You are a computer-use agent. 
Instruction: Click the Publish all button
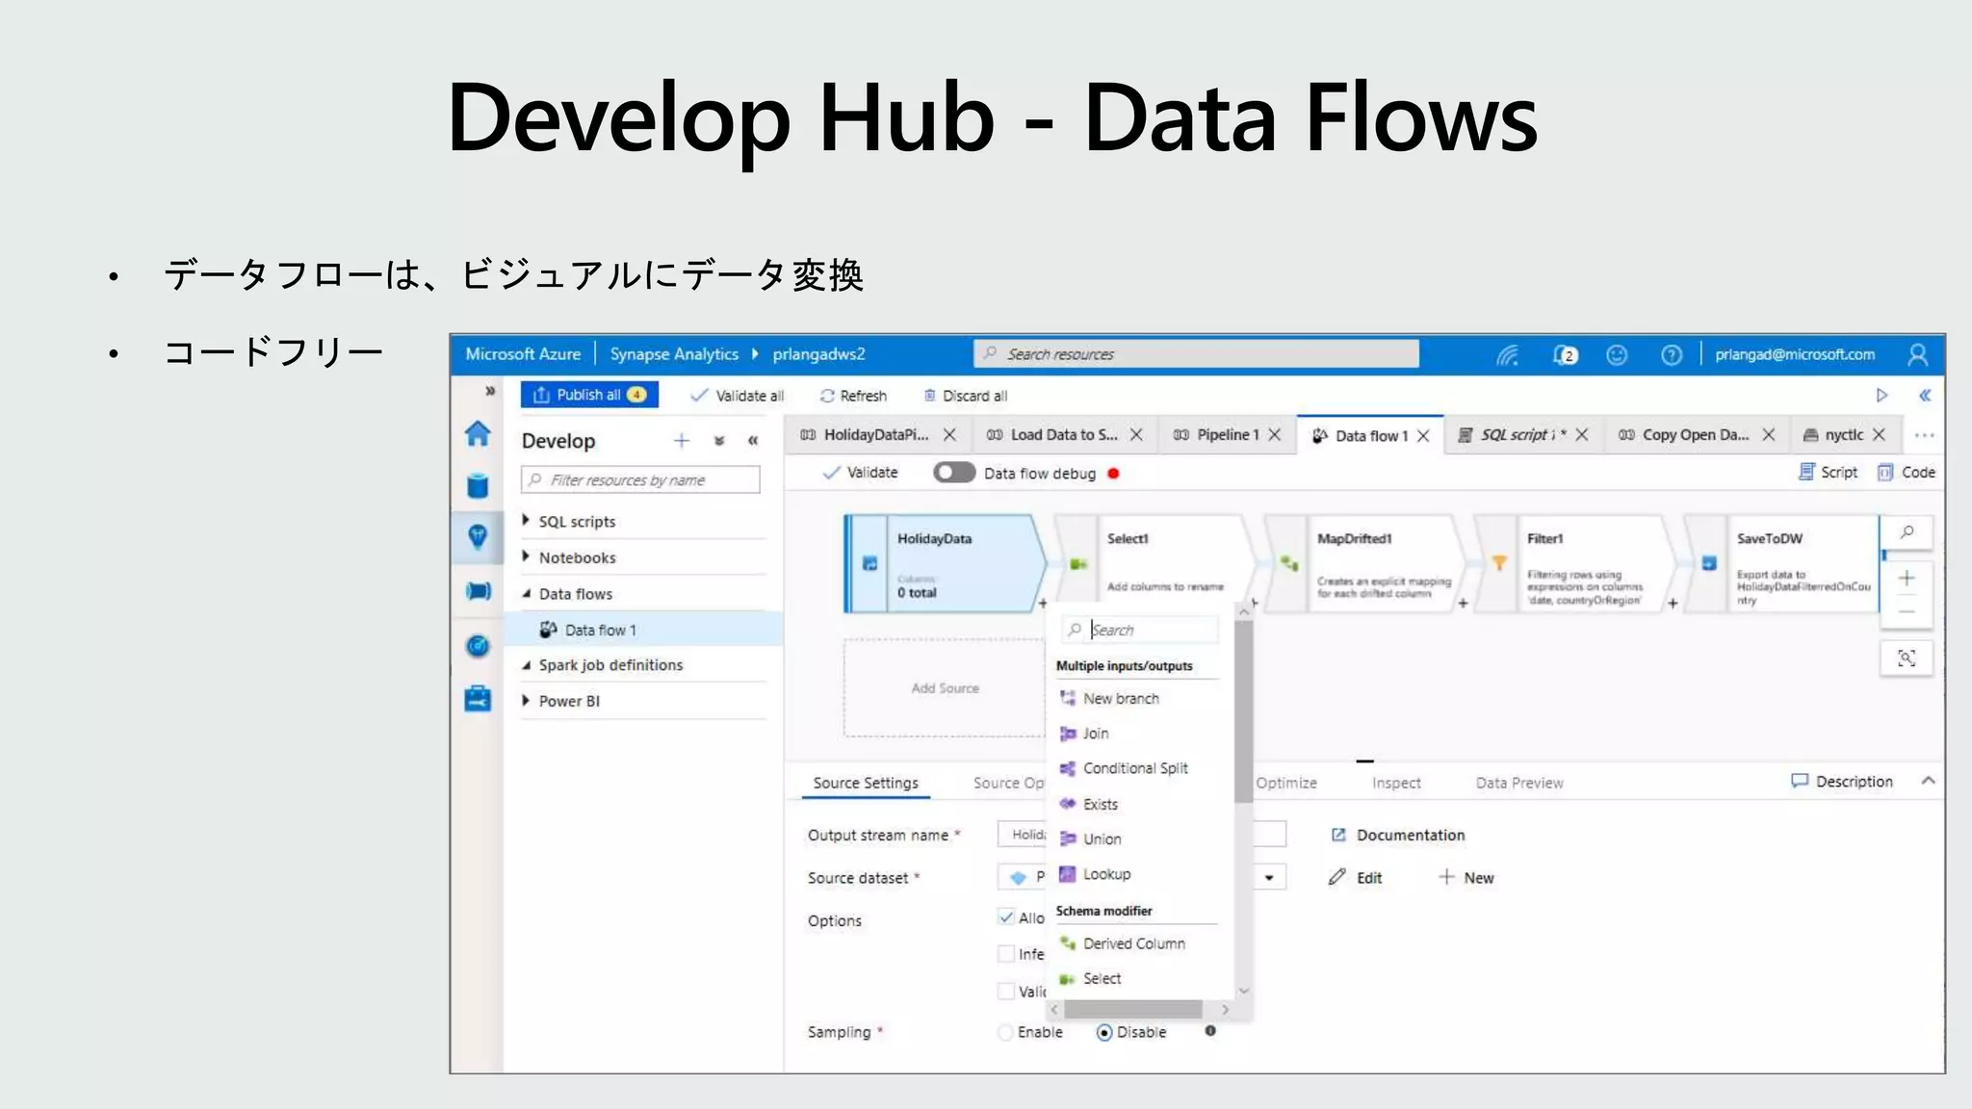point(589,395)
